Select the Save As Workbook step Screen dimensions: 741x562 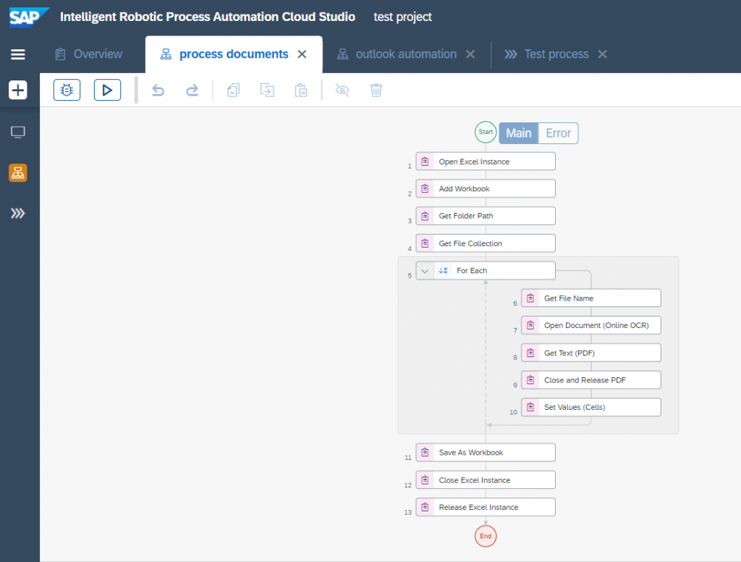[x=486, y=453]
